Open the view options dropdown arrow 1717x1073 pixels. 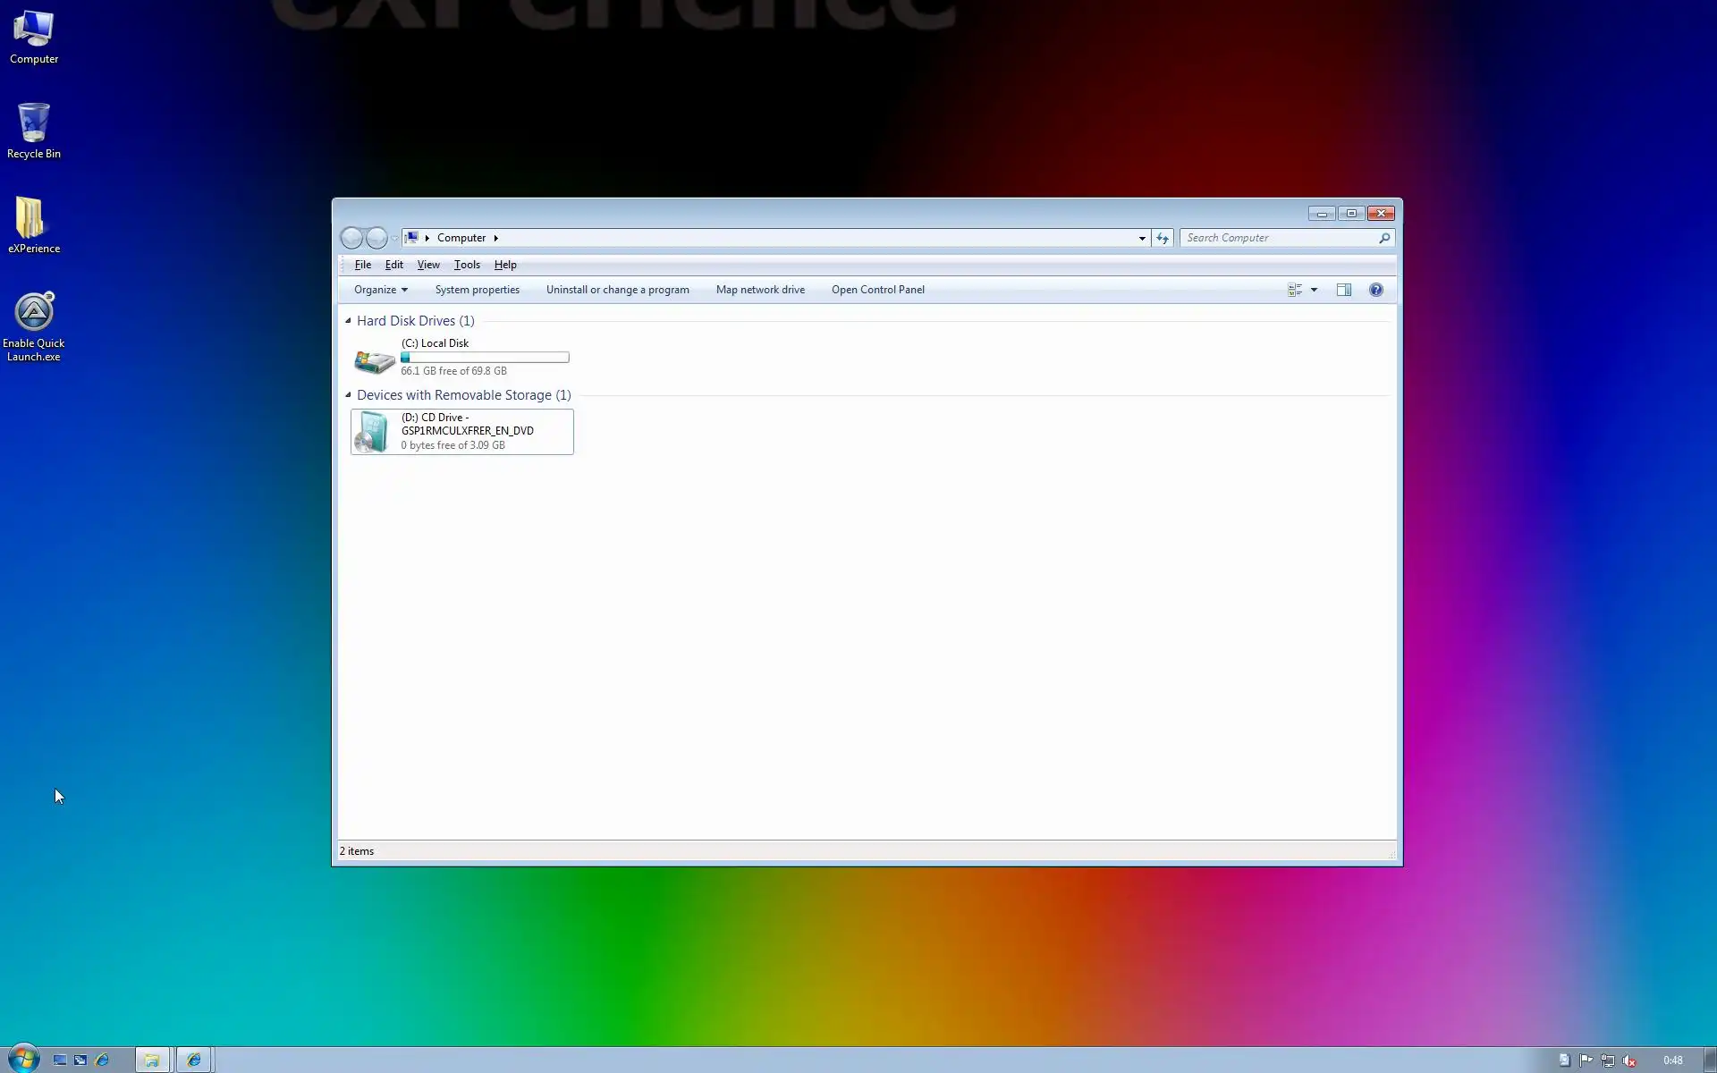click(x=1314, y=290)
